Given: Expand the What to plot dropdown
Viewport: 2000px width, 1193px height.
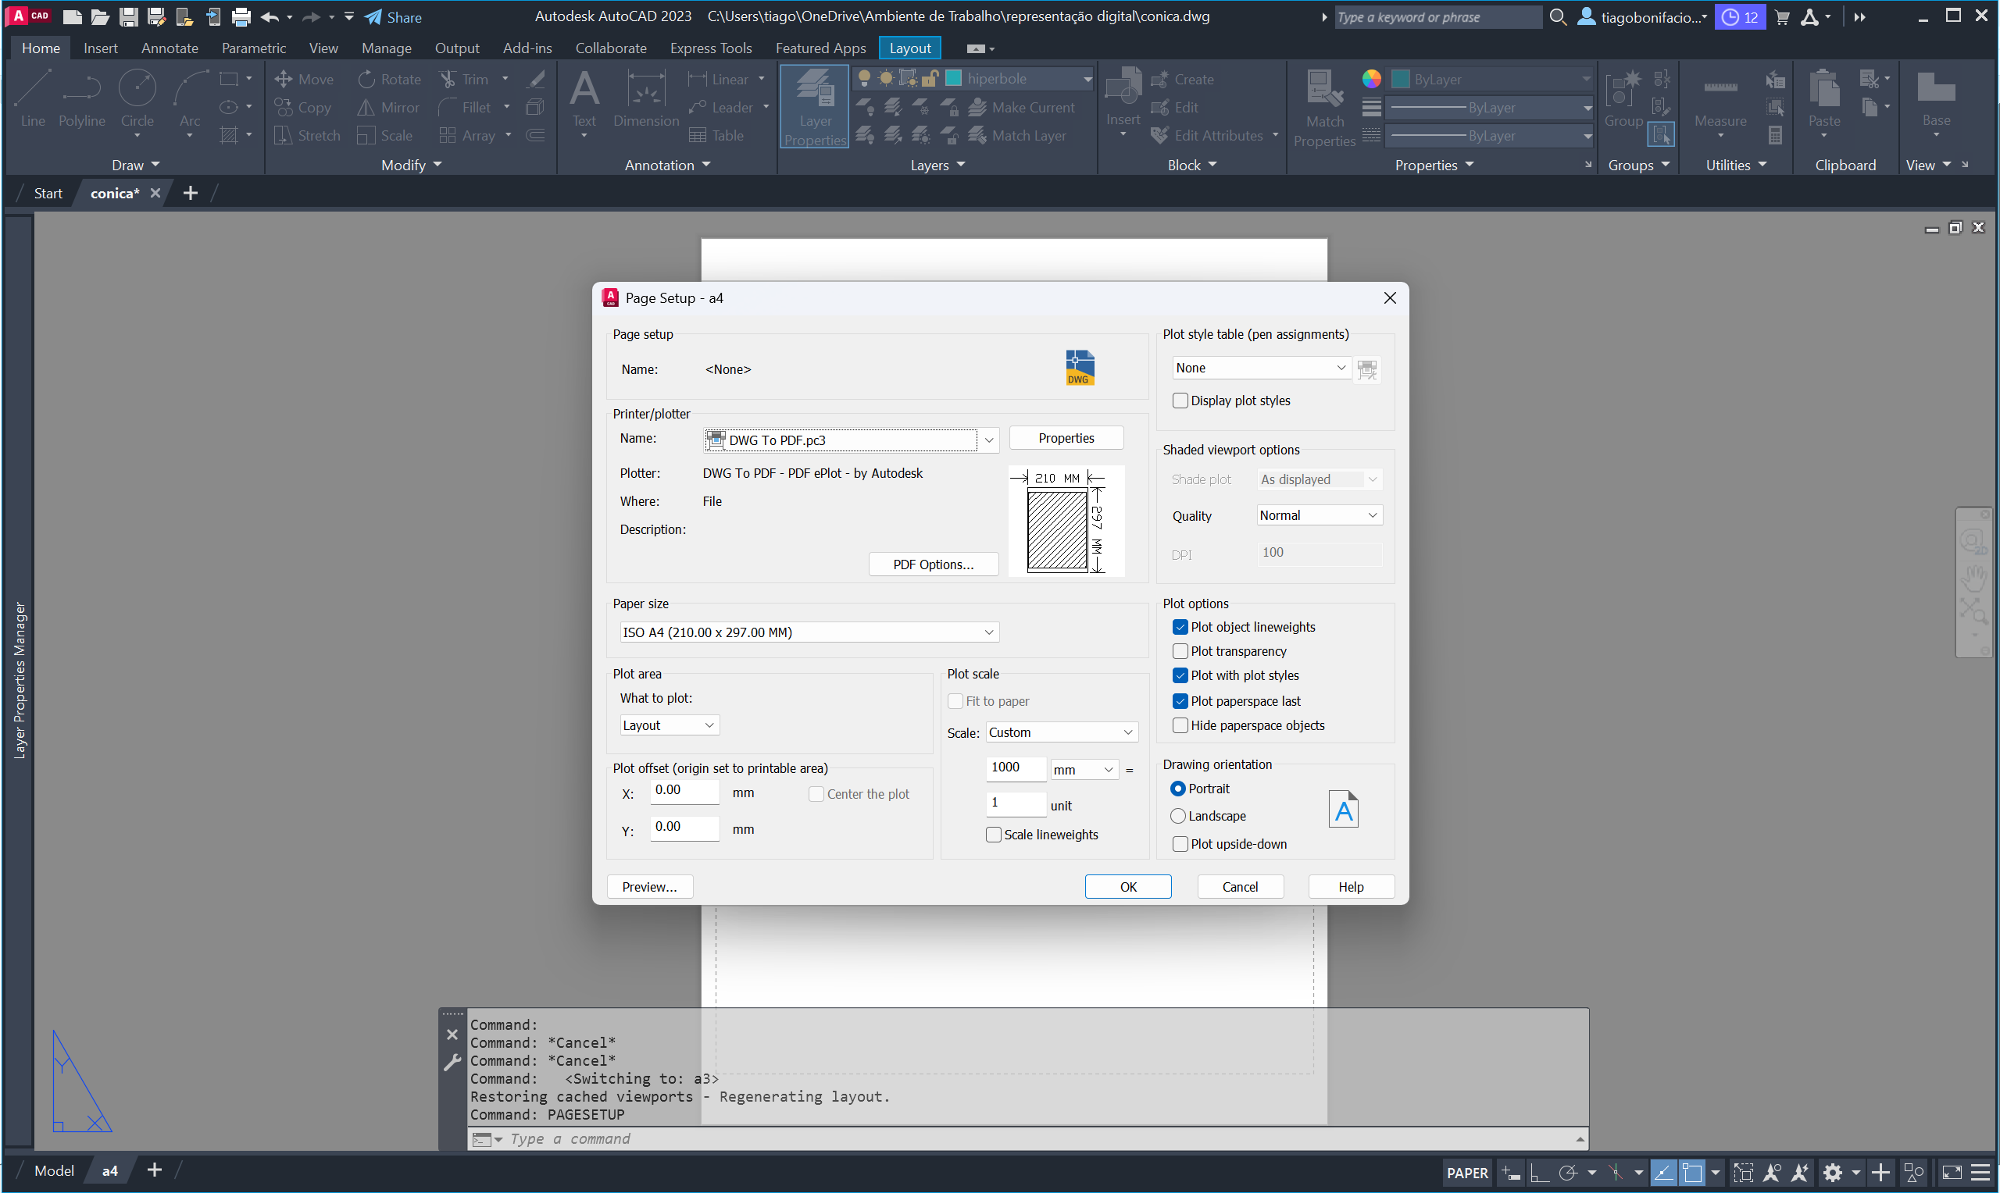Looking at the screenshot, I should [x=668, y=725].
